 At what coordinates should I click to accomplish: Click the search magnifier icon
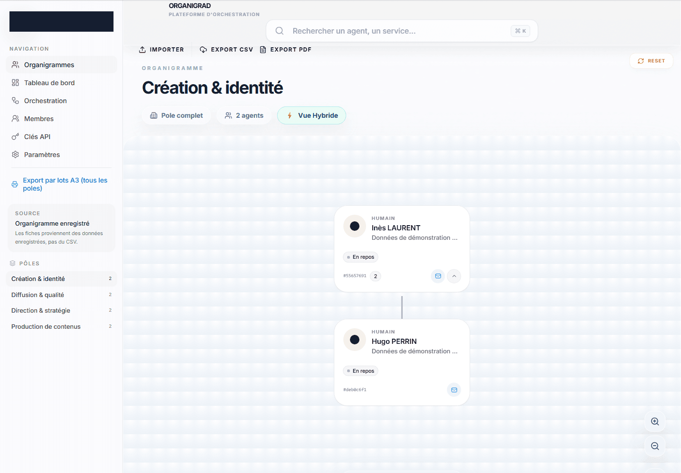(279, 31)
